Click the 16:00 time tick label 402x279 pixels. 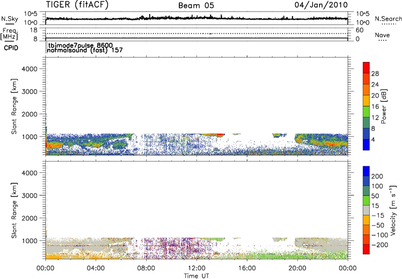click(247, 268)
